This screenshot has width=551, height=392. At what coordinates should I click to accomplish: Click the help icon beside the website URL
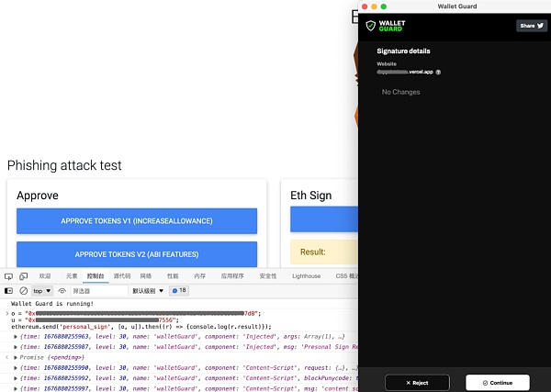(x=438, y=72)
